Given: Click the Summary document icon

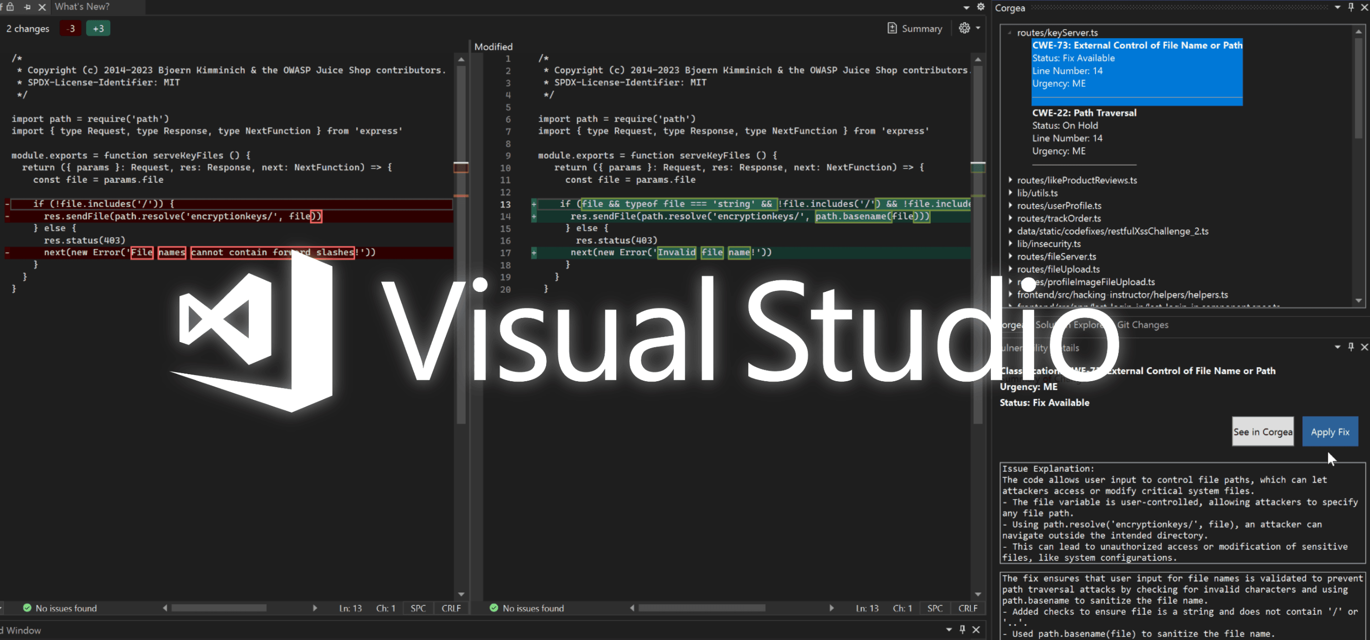Looking at the screenshot, I should click(x=892, y=28).
